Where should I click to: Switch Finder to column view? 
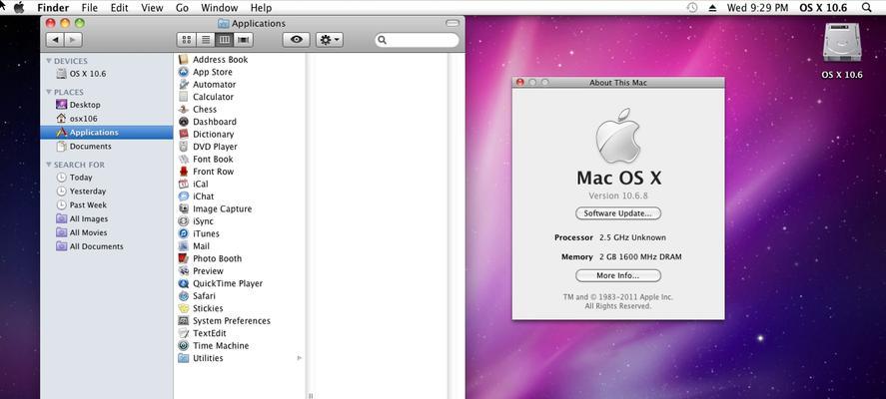click(x=225, y=40)
